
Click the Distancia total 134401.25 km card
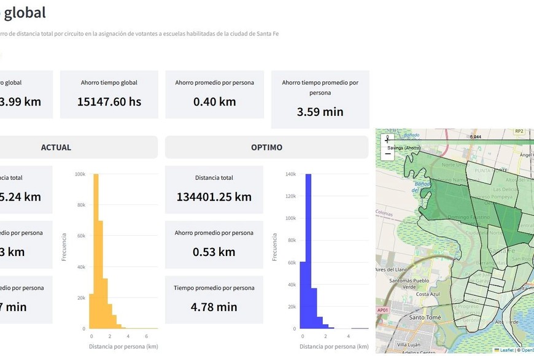pyautogui.click(x=214, y=190)
